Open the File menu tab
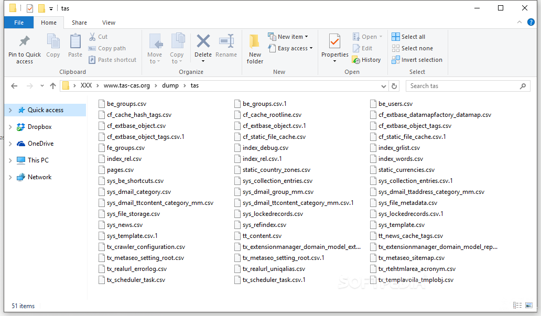 click(x=19, y=23)
